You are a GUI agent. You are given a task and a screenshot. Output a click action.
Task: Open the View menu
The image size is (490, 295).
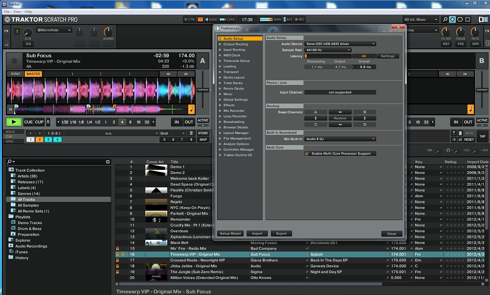pyautogui.click(x=17, y=11)
